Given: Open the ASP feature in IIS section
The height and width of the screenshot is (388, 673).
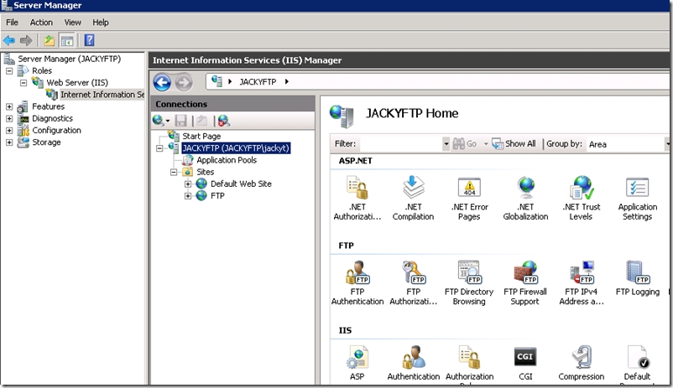Looking at the screenshot, I should coord(357,363).
